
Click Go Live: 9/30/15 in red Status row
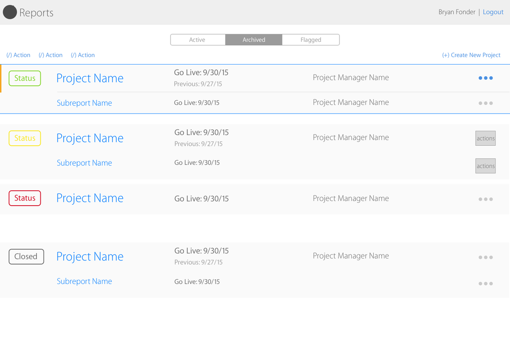tap(201, 199)
